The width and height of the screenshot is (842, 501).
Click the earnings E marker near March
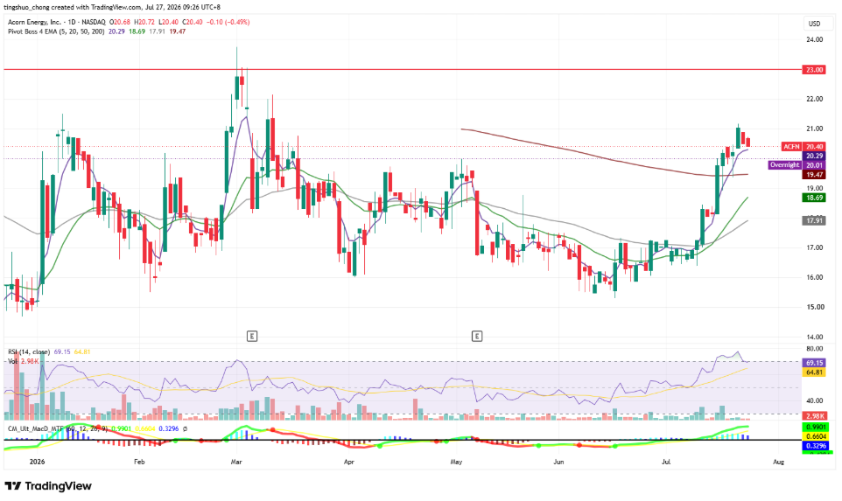point(252,337)
